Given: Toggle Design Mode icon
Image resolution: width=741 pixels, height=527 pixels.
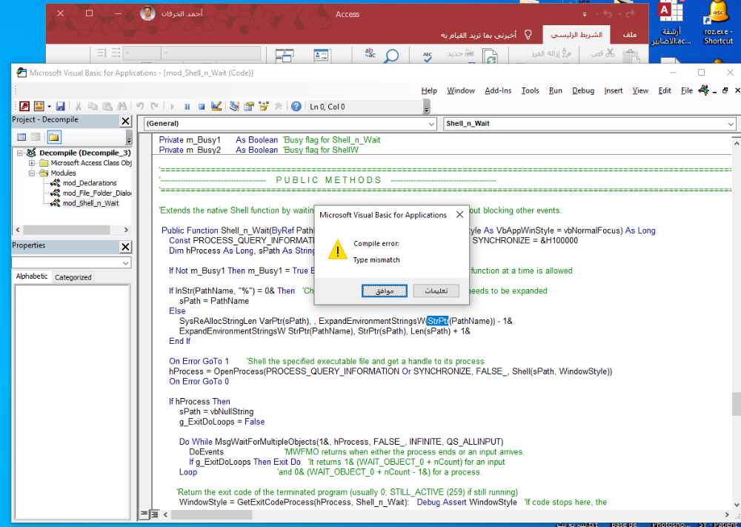Looking at the screenshot, I should click(216, 106).
